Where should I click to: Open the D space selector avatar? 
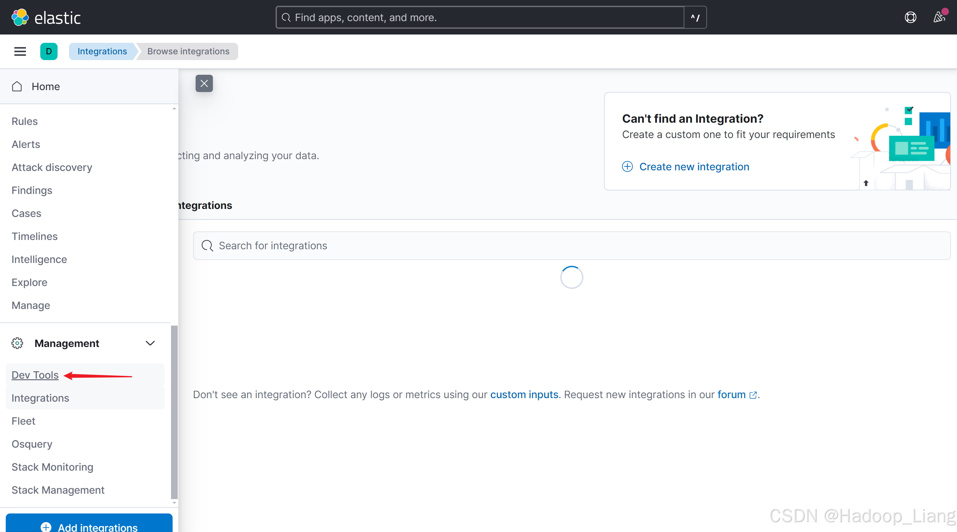tap(49, 51)
